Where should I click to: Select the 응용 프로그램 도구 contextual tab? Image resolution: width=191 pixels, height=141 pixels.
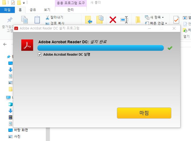point(71,3)
